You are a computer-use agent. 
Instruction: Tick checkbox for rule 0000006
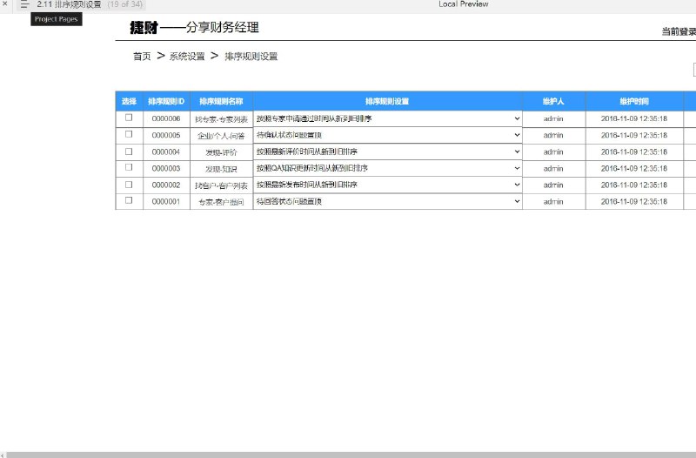tap(129, 118)
